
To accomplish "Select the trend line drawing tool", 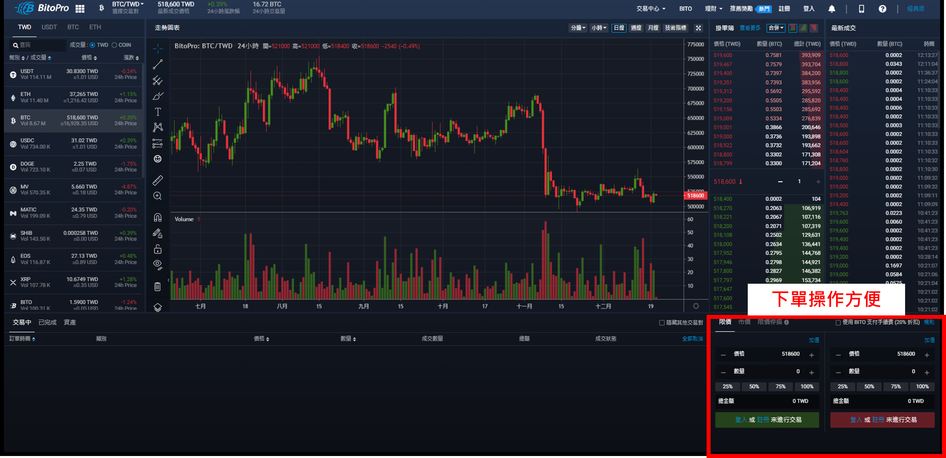I will click(158, 65).
